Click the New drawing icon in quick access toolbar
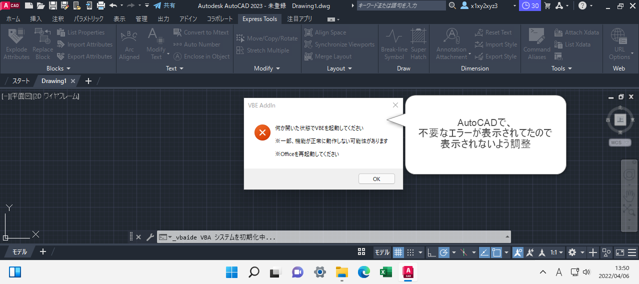This screenshot has height=284, width=639. click(29, 5)
